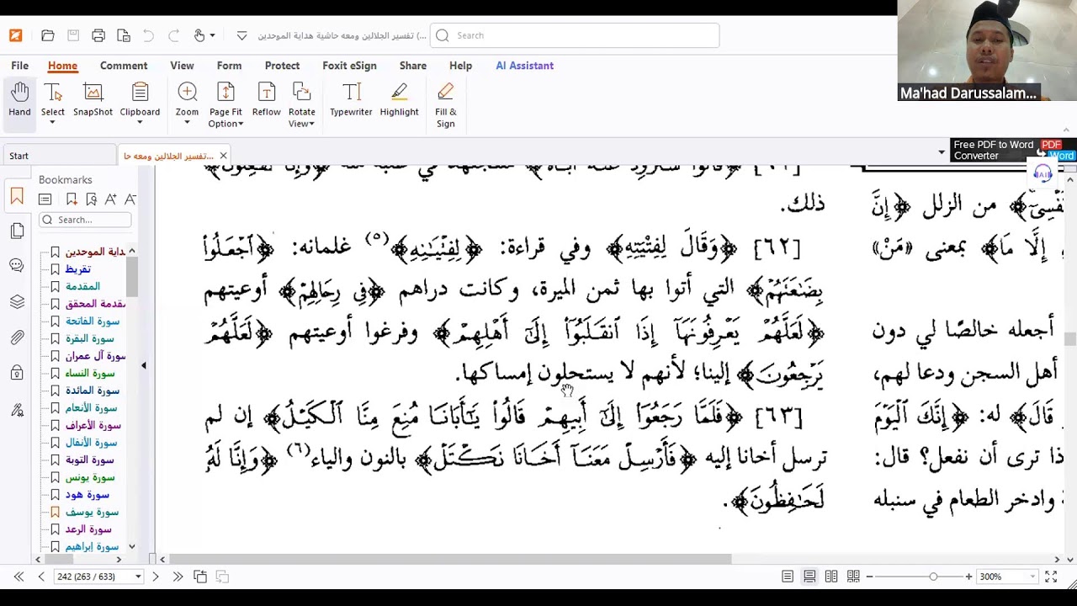Click the Foxit logo icon

(16, 35)
